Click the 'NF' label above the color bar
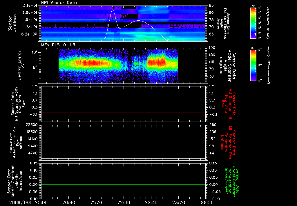Viewport: 297px width, 206px height. (x=253, y=6)
